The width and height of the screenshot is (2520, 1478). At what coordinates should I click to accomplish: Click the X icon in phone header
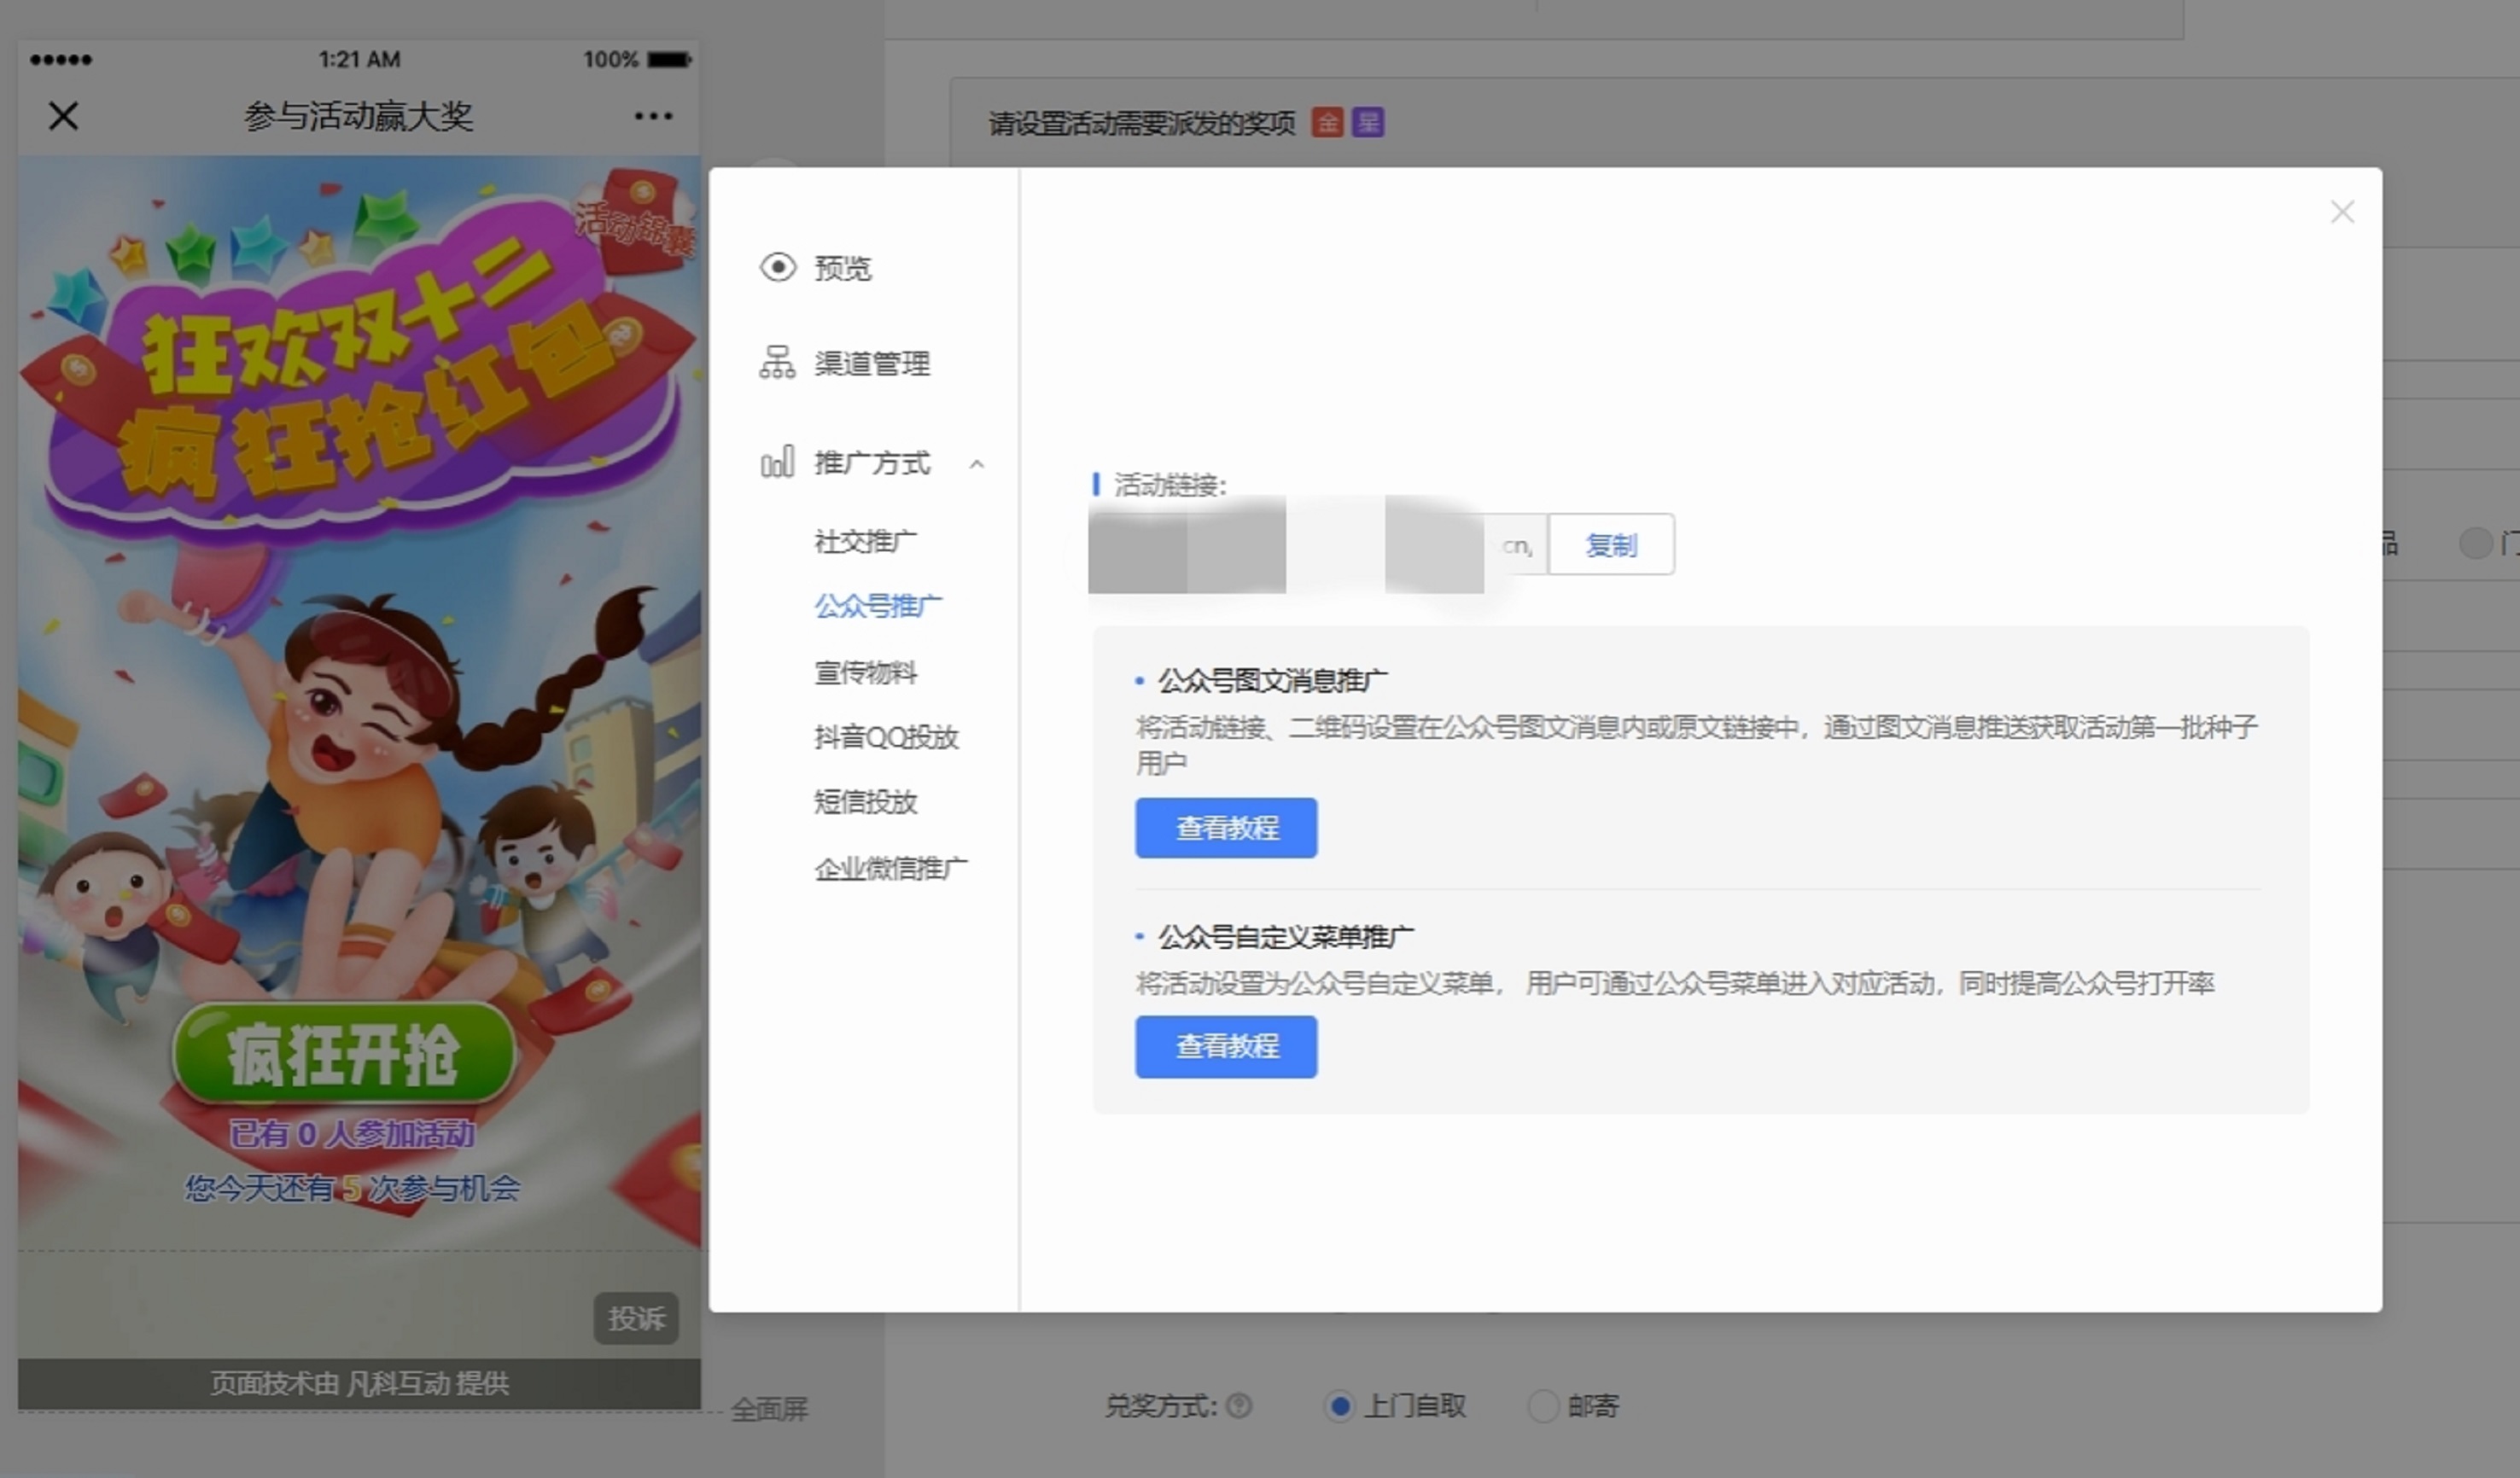[x=63, y=116]
